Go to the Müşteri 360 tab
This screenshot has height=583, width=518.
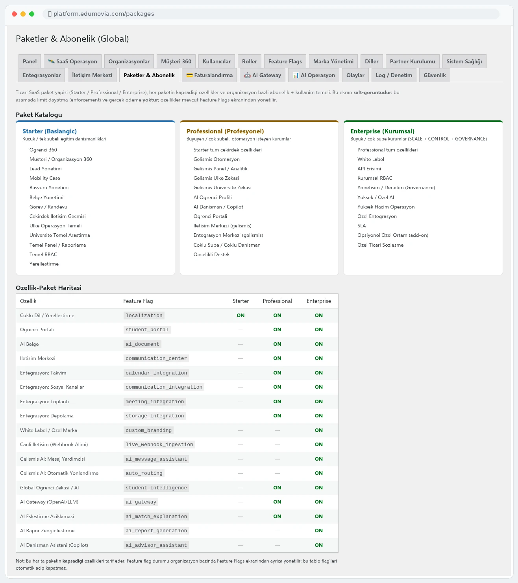pos(176,61)
